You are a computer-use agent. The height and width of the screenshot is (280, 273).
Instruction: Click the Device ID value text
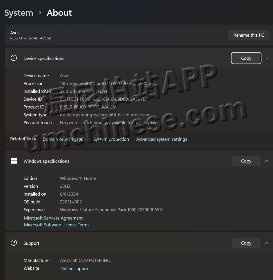102,99
